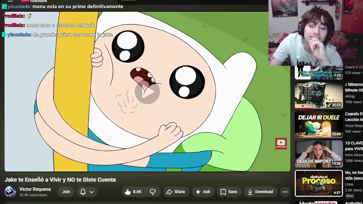This screenshot has width=363, height=204.
Task: Open the Minecraft 31:13 video thumbnail
Action: [x=319, y=95]
